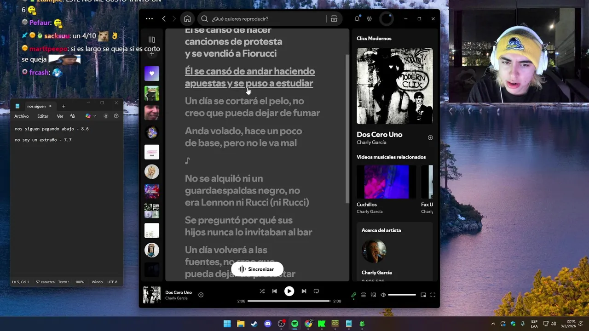This screenshot has height=331, width=589.
Task: Open the Archivo menu in Notepad
Action: (22, 116)
